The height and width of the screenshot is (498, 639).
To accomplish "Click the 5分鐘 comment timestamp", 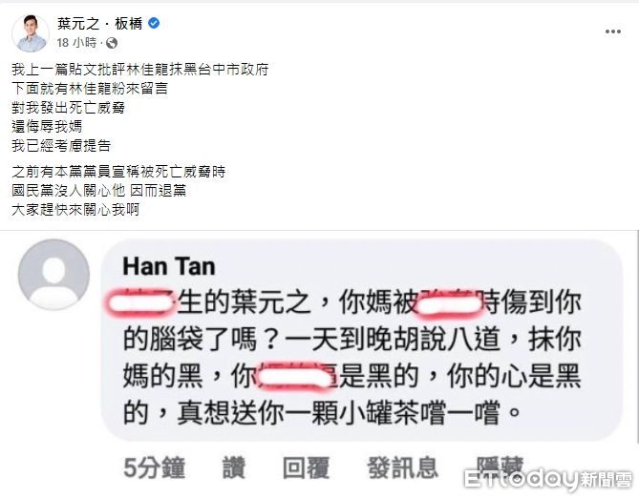I will pos(155,467).
